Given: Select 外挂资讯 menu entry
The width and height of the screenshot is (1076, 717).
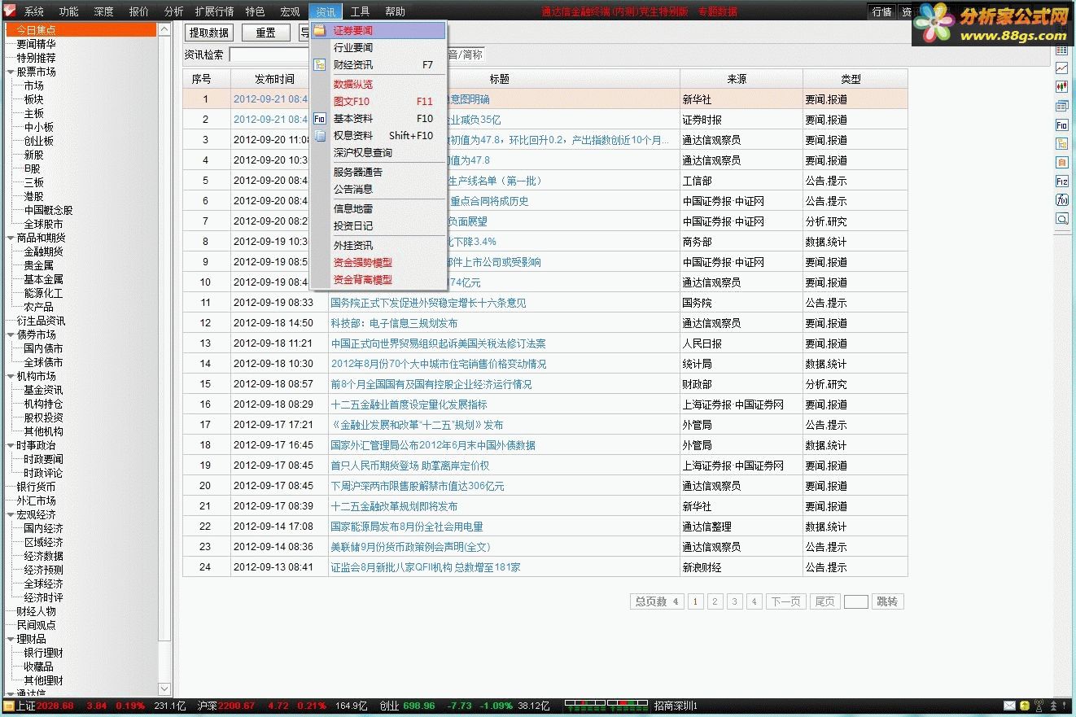Looking at the screenshot, I should point(378,246).
